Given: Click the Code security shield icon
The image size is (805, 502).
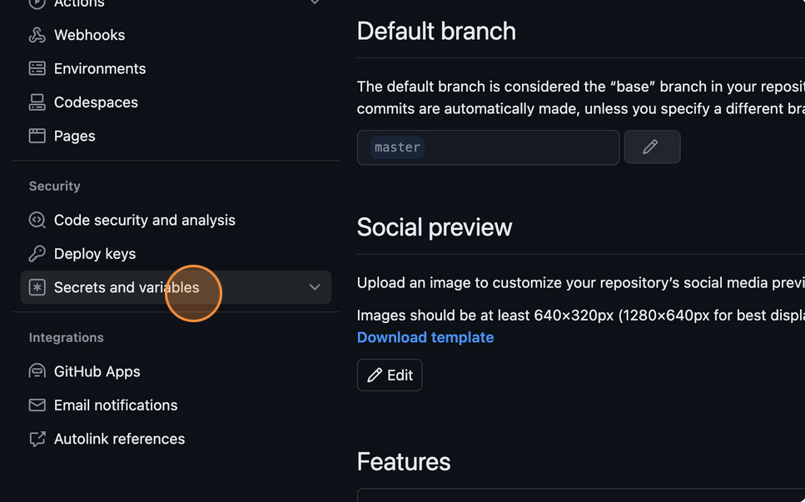Looking at the screenshot, I should click(x=37, y=220).
